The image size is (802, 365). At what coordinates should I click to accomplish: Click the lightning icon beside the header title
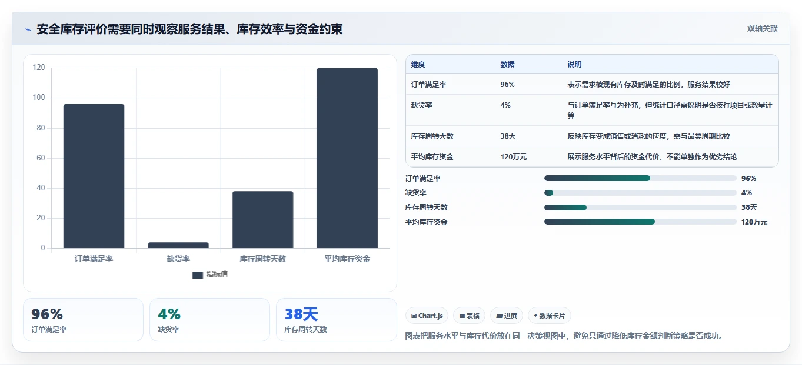[28, 29]
